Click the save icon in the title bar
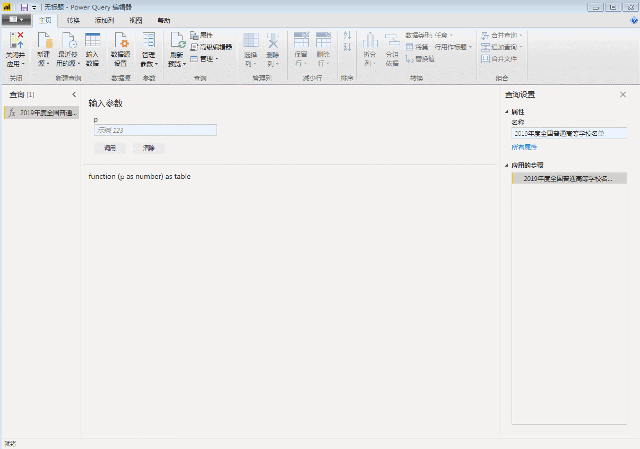Viewport: 640px width, 449px height. (24, 7)
